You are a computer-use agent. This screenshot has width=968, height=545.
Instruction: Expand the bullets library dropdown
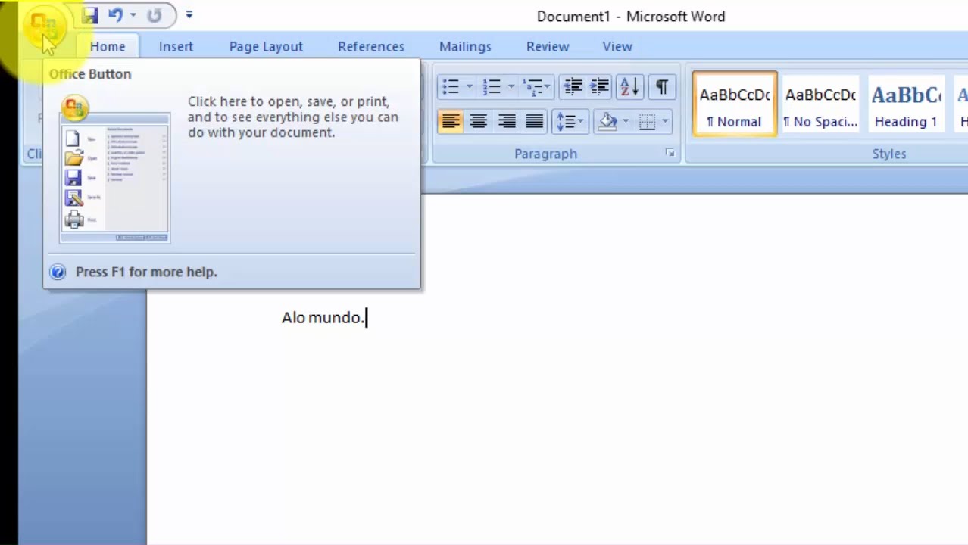[469, 87]
